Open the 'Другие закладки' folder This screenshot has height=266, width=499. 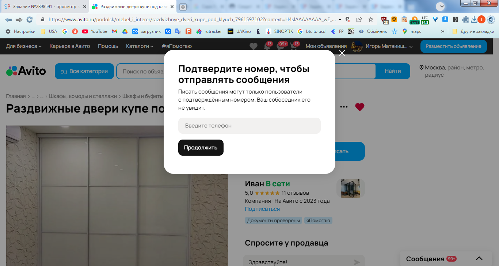tap(473, 31)
